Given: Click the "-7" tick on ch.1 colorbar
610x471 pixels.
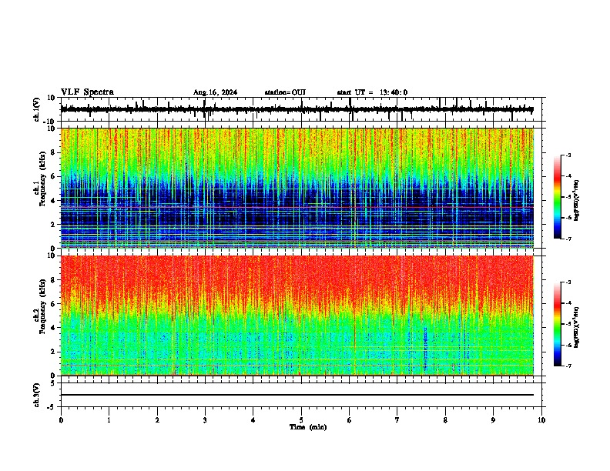Looking at the screenshot, I should 568,239.
